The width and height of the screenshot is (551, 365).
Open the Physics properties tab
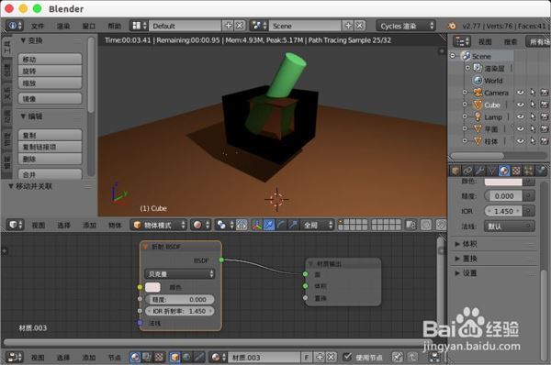coord(541,171)
